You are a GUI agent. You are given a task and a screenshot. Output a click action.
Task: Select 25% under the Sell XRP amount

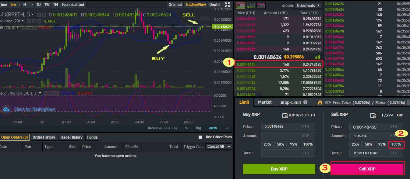pyautogui.click(x=355, y=144)
